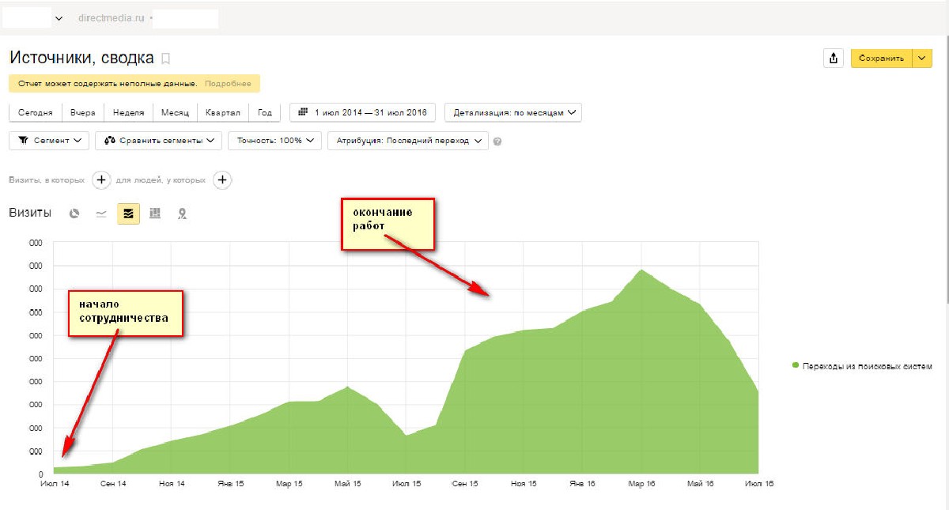Select the Год period
The width and height of the screenshot is (949, 510).
click(x=265, y=112)
